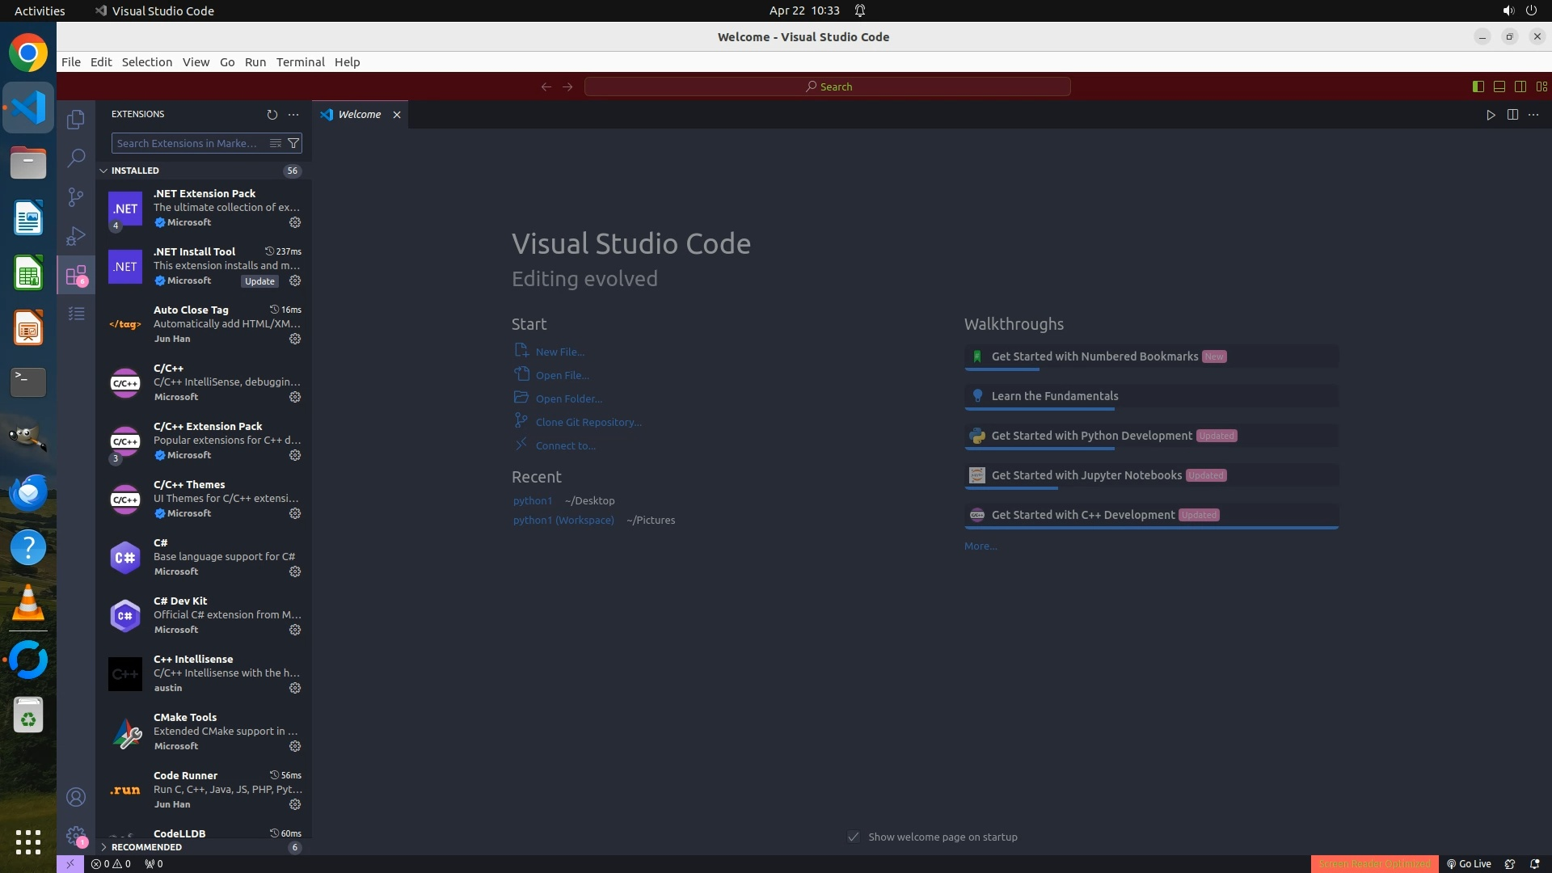1552x873 pixels.
Task: Select the Welcome tab
Action: coord(359,115)
